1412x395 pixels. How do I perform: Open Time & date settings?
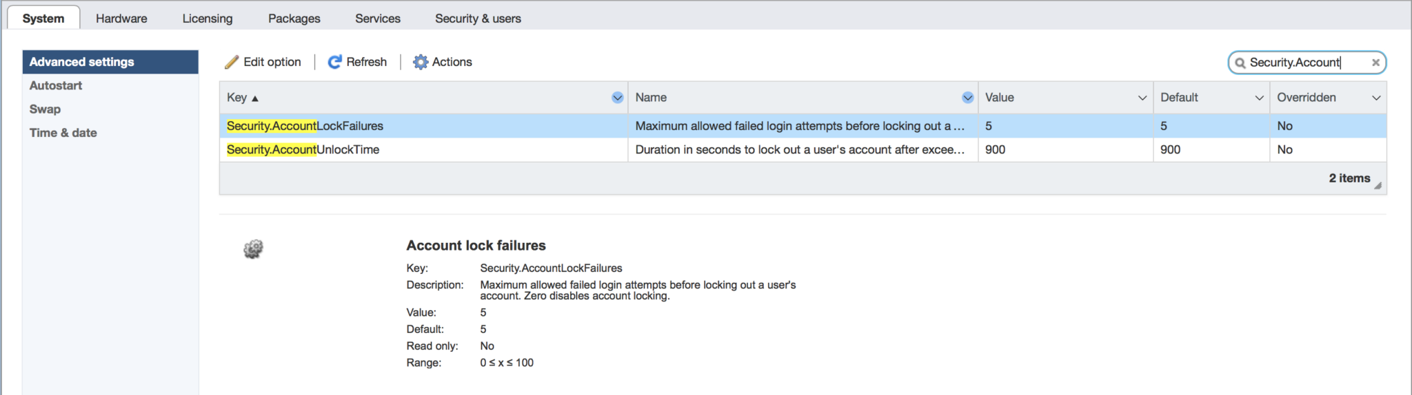pyautogui.click(x=63, y=133)
